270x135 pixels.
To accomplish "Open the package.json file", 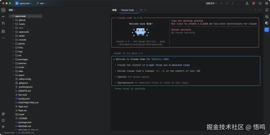I will pyautogui.click(x=25, y=122).
